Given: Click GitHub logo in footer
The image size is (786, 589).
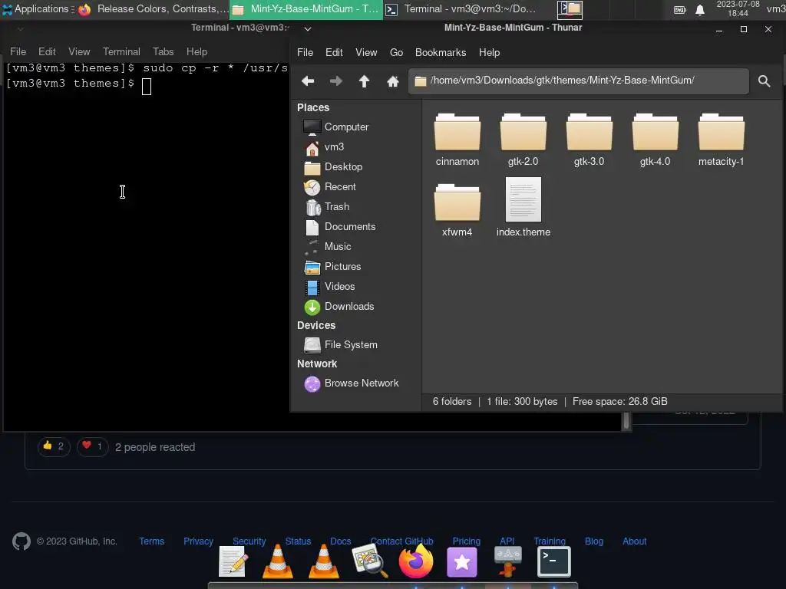Looking at the screenshot, I should tap(21, 541).
